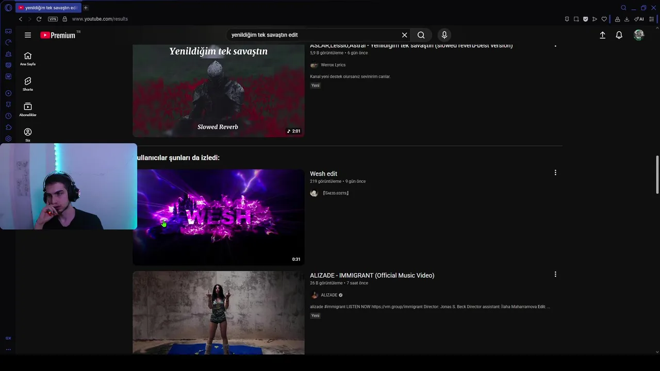Open Extensions puzzle icon in sidebar
The width and height of the screenshot is (660, 371).
(8, 127)
